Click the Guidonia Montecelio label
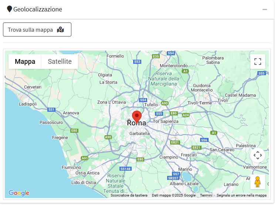Viewport: 277px width, 205px height. click(x=202, y=88)
